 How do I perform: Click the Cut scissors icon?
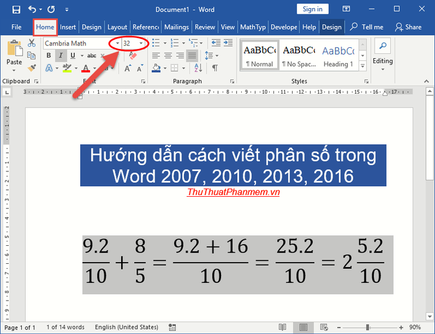pos(32,43)
